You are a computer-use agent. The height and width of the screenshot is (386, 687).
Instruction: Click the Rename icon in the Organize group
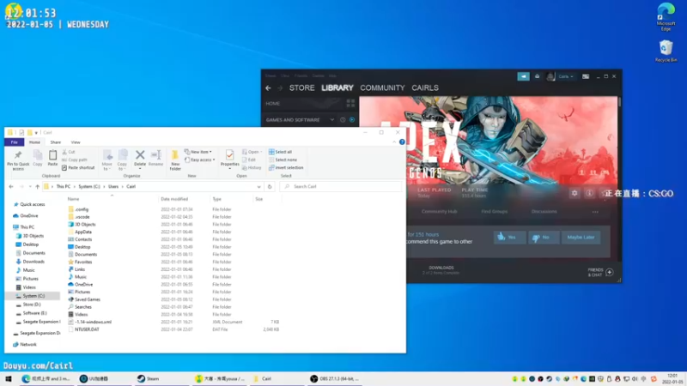coord(155,158)
